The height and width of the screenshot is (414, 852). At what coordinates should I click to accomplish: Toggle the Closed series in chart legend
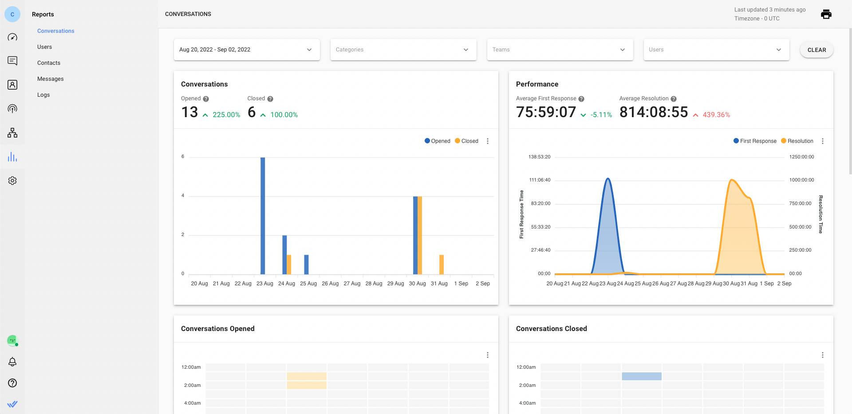click(466, 141)
